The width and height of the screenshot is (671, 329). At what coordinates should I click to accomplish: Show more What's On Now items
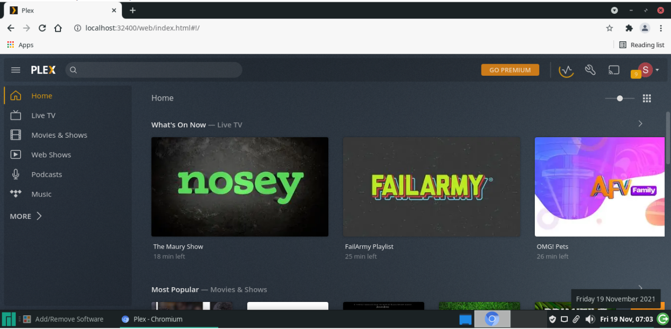[640, 123]
